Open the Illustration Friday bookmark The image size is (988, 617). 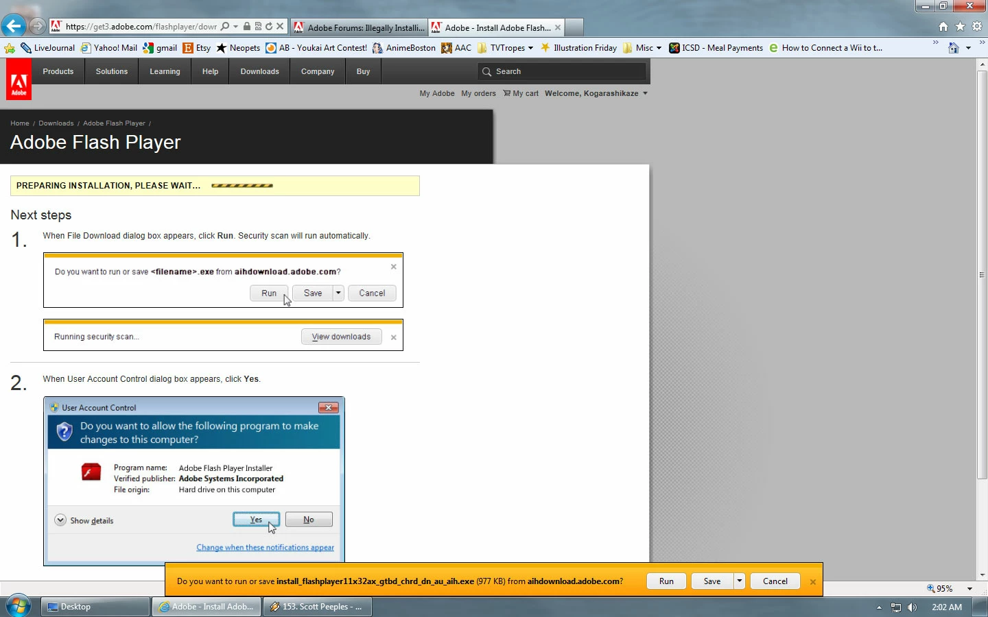tap(578, 48)
